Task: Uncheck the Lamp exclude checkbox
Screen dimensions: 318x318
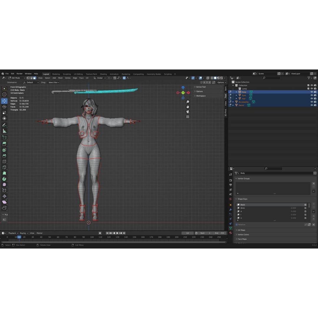Action: click(x=308, y=89)
